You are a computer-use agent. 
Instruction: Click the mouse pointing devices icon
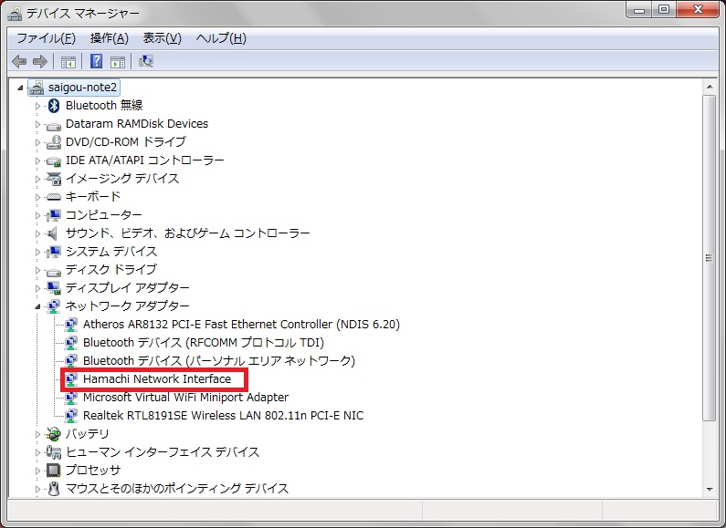click(x=54, y=488)
